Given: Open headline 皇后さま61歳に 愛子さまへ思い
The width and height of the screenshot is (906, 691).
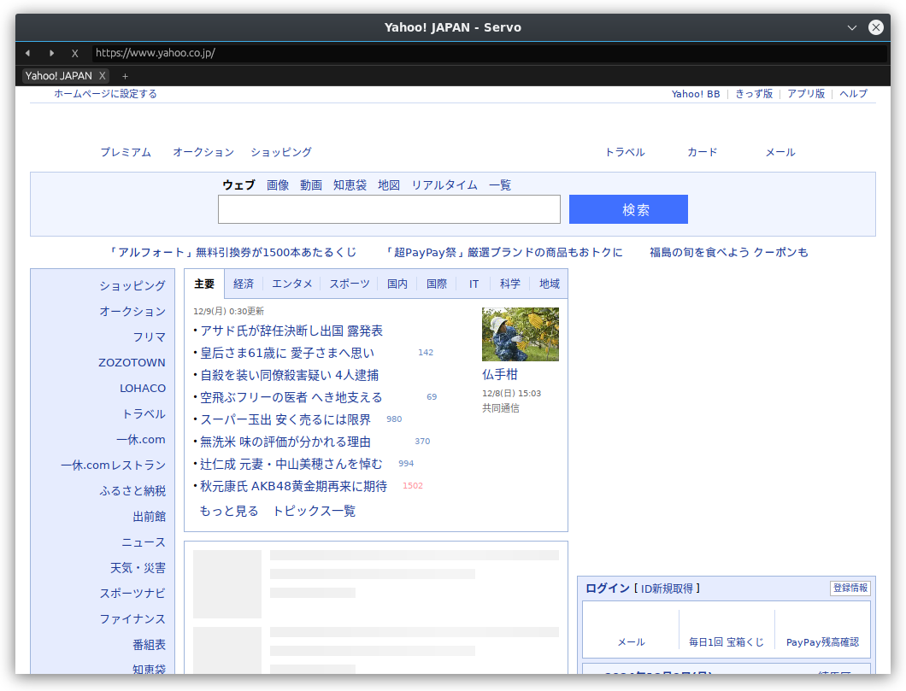Looking at the screenshot, I should pos(287,353).
